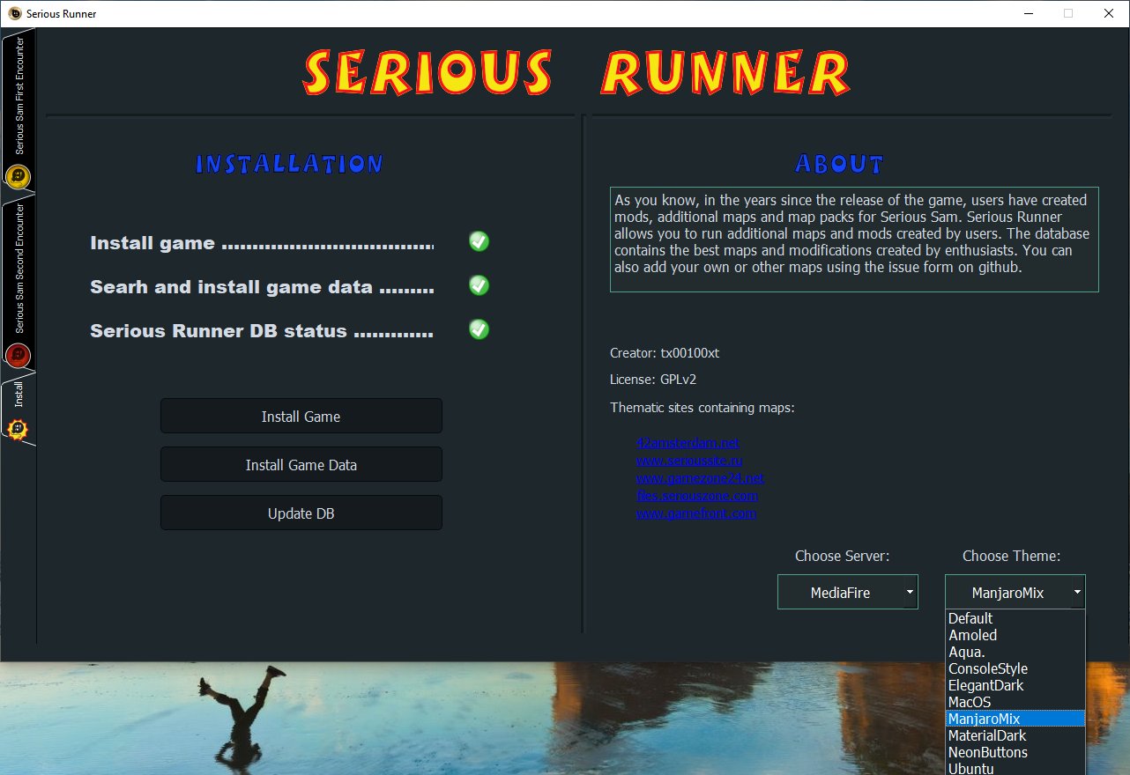Click the ABOUT section heading
Image resolution: width=1130 pixels, height=775 pixels.
tap(839, 164)
